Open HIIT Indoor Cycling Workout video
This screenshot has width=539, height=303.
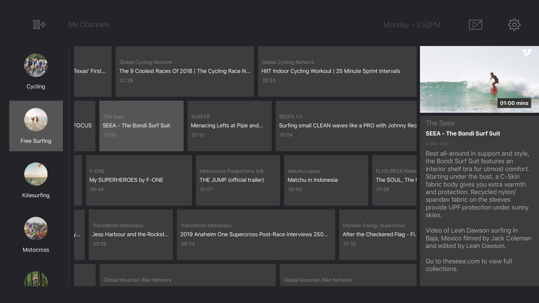337,72
